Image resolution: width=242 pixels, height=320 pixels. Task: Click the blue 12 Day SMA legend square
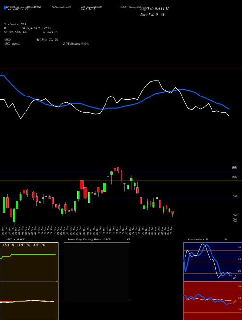5,8
